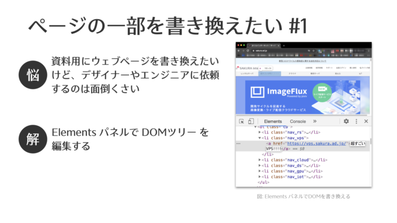397x223 pixels.
Task: Open a new browser tab with plus
Action: [x=284, y=46]
